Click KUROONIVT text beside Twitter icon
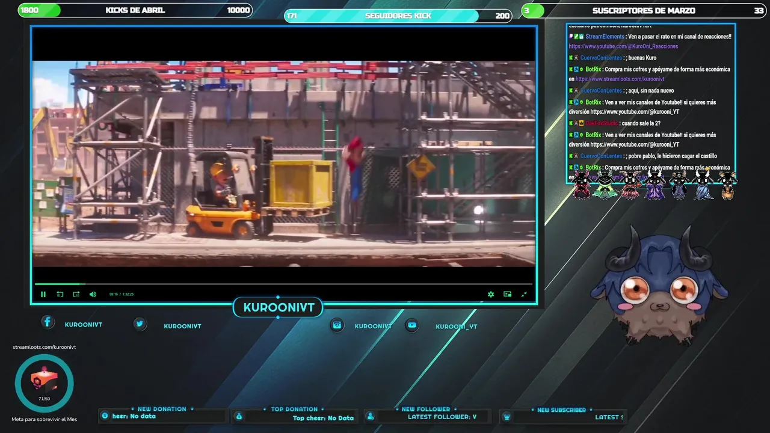This screenshot has height=433, width=770. point(182,326)
